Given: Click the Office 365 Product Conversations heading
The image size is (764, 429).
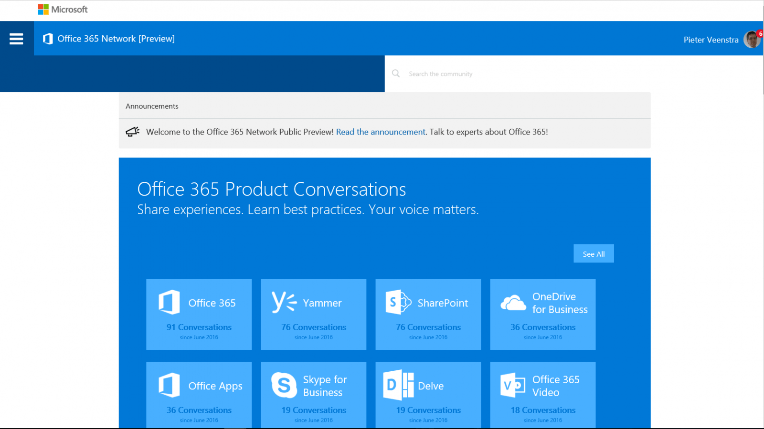Looking at the screenshot, I should [x=272, y=189].
